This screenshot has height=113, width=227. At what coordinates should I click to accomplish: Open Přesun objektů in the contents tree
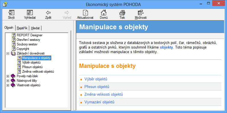[x=32, y=67]
